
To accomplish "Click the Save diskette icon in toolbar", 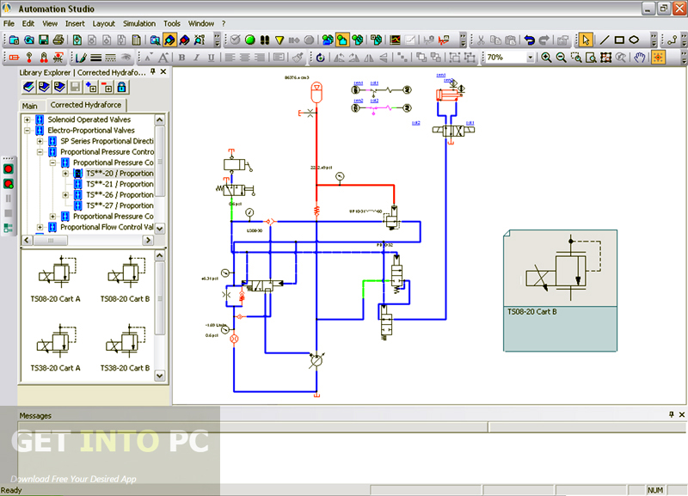I will coord(43,40).
